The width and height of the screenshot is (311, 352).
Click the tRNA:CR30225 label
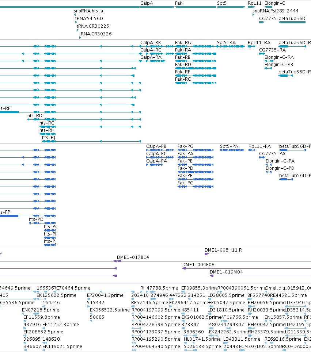[92, 26]
